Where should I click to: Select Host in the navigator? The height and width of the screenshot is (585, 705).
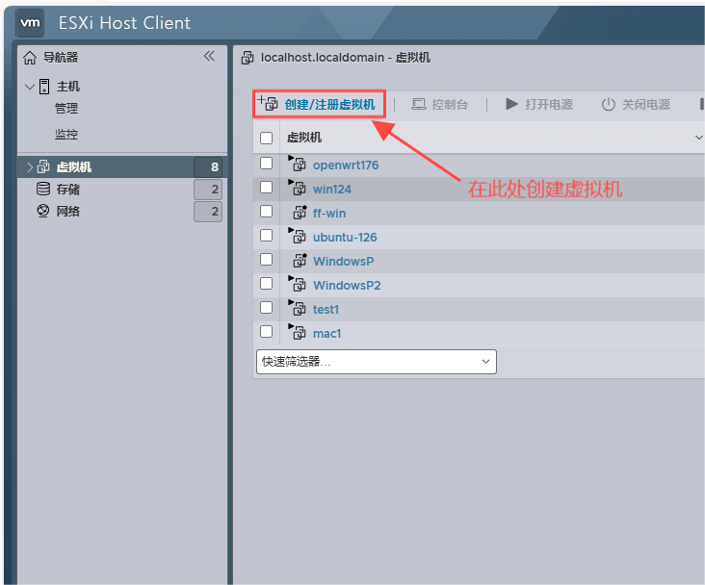67,87
